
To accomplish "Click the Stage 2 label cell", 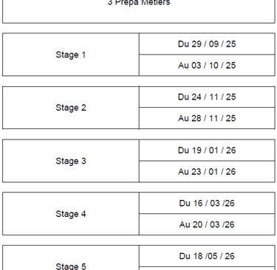I will click(x=71, y=108).
